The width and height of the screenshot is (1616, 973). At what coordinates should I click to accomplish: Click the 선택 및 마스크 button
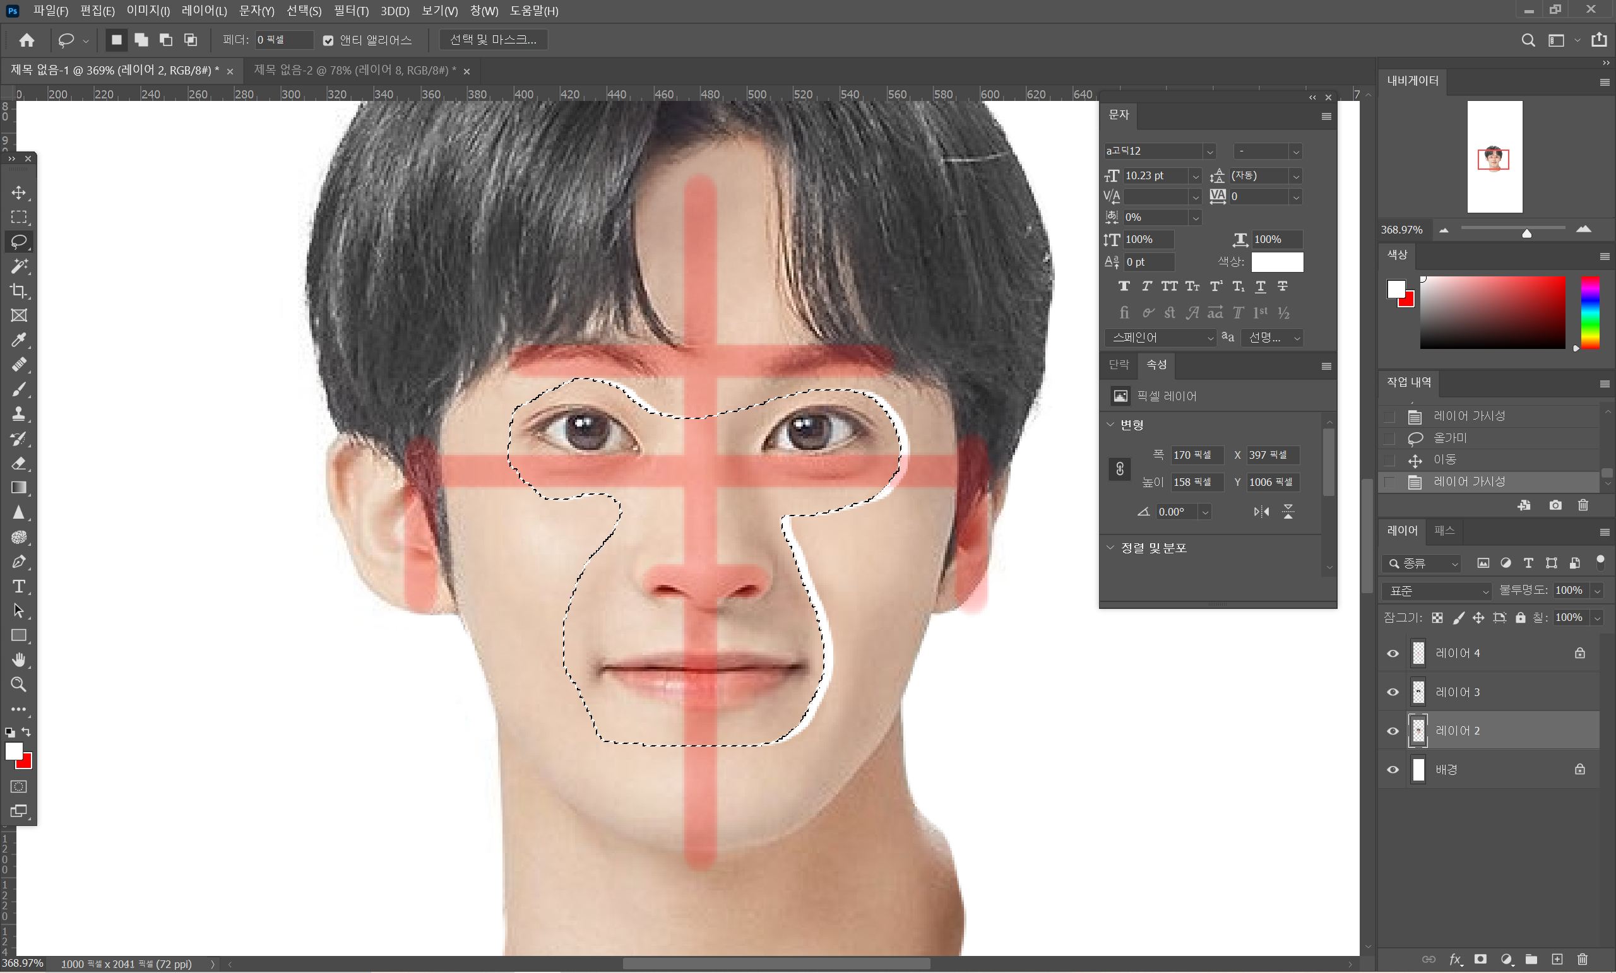492,40
